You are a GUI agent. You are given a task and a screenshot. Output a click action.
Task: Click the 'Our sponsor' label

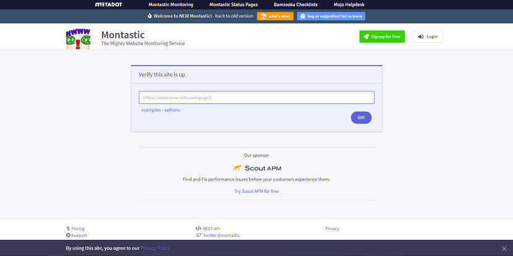[x=256, y=155]
